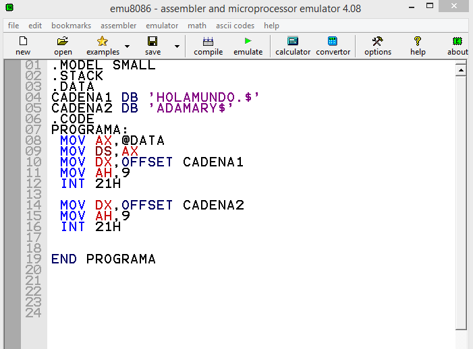Image resolution: width=473 pixels, height=349 pixels.
Task: Click 'INT 21H' on line 16
Action: pyautogui.click(x=91, y=227)
